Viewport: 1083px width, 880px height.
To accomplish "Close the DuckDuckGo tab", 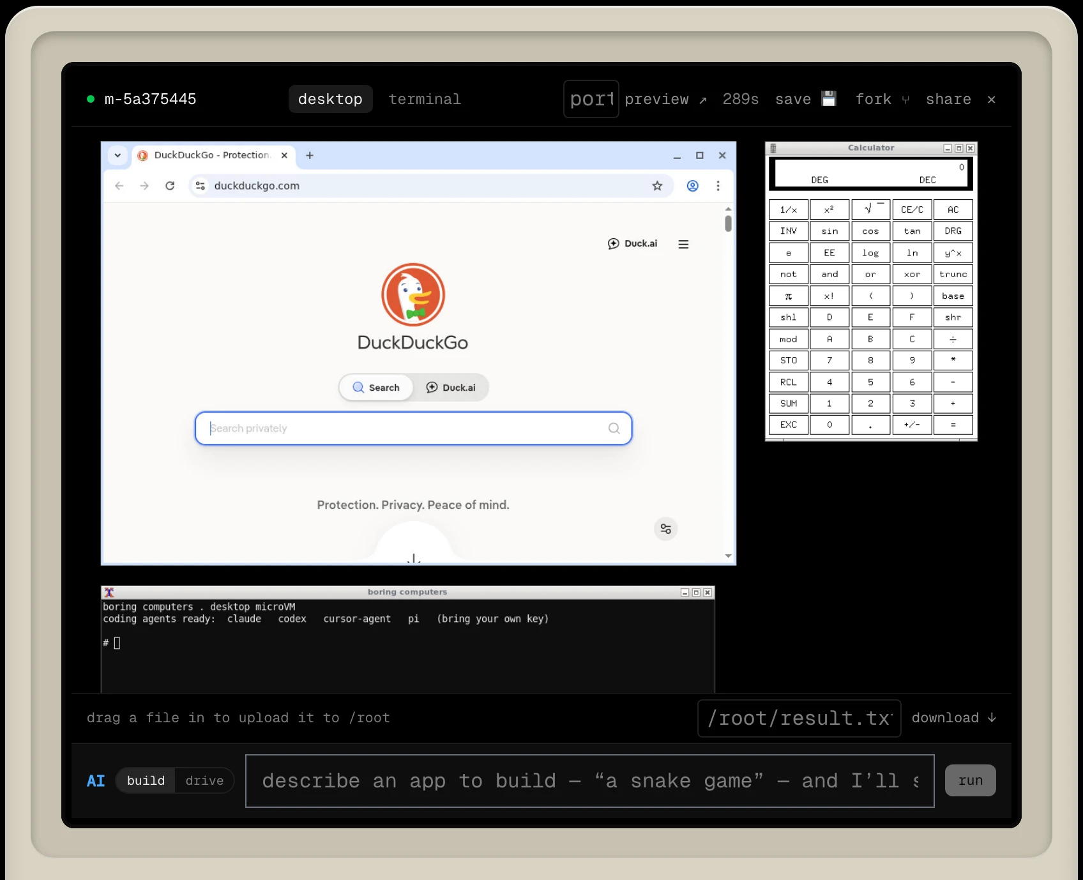I will [x=284, y=155].
